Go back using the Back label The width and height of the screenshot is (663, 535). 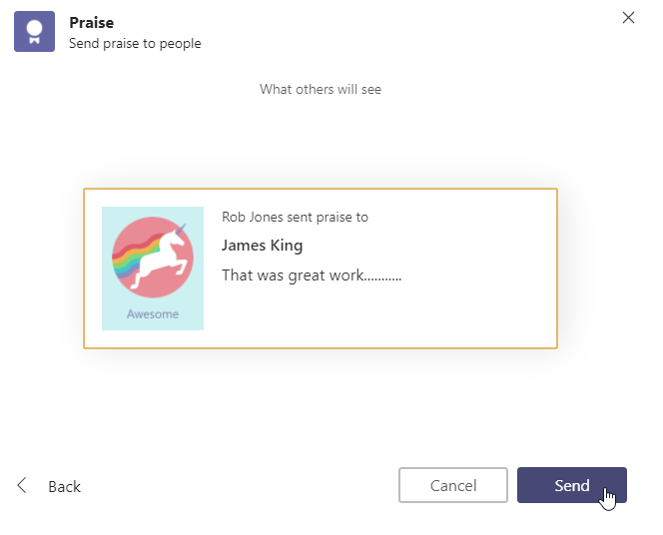(64, 486)
